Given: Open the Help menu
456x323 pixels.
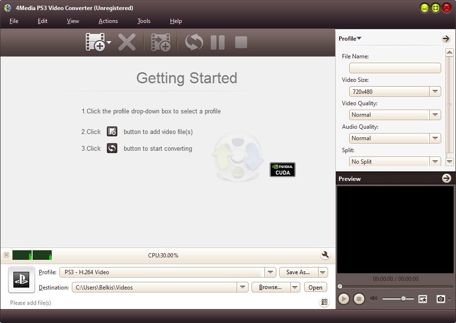Looking at the screenshot, I should 176,21.
